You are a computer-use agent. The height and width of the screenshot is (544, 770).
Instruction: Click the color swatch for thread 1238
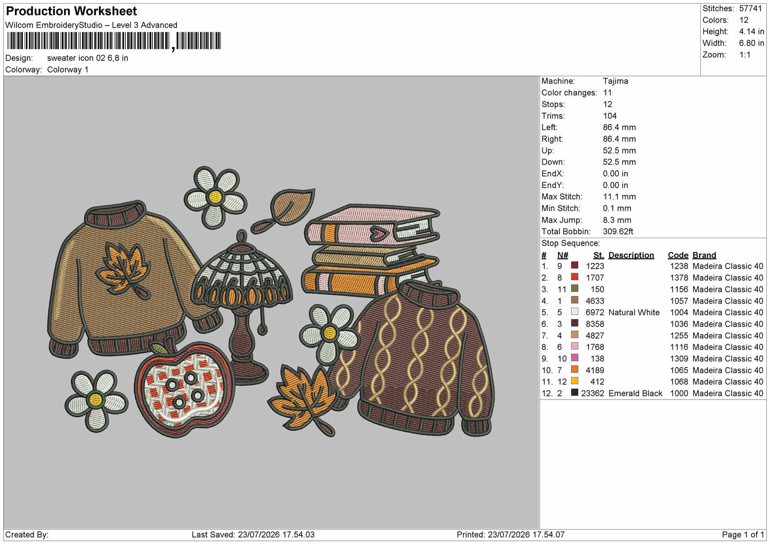coord(574,266)
